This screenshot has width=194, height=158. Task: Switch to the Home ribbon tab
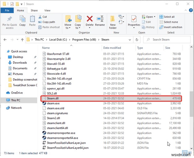pyautogui.click(x=20, y=11)
